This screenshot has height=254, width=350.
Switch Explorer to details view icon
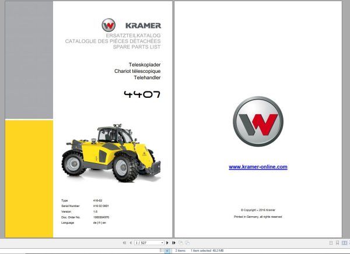click(x=162, y=251)
